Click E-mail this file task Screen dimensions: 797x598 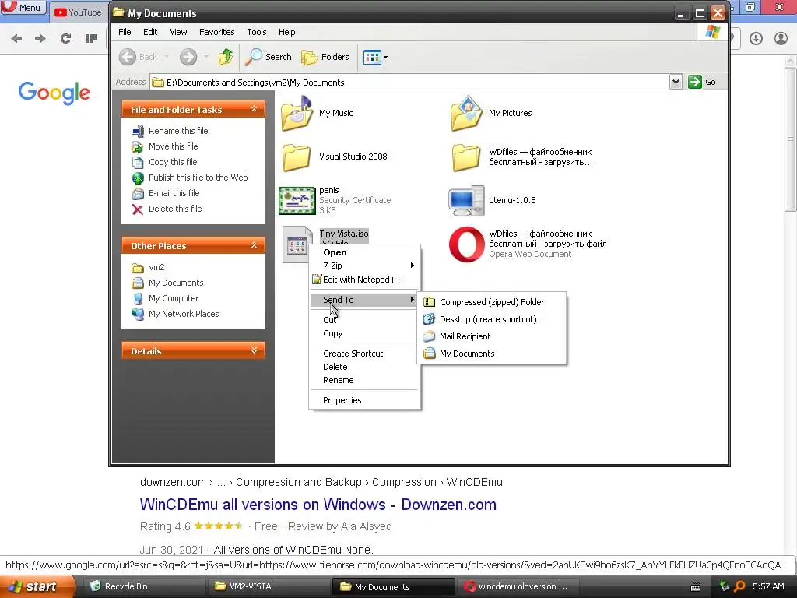click(x=174, y=193)
